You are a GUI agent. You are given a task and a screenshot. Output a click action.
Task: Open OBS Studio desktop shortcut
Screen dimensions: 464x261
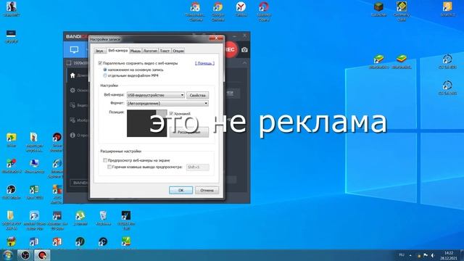[12, 191]
